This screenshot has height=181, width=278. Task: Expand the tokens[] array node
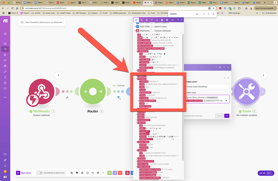click(136, 76)
